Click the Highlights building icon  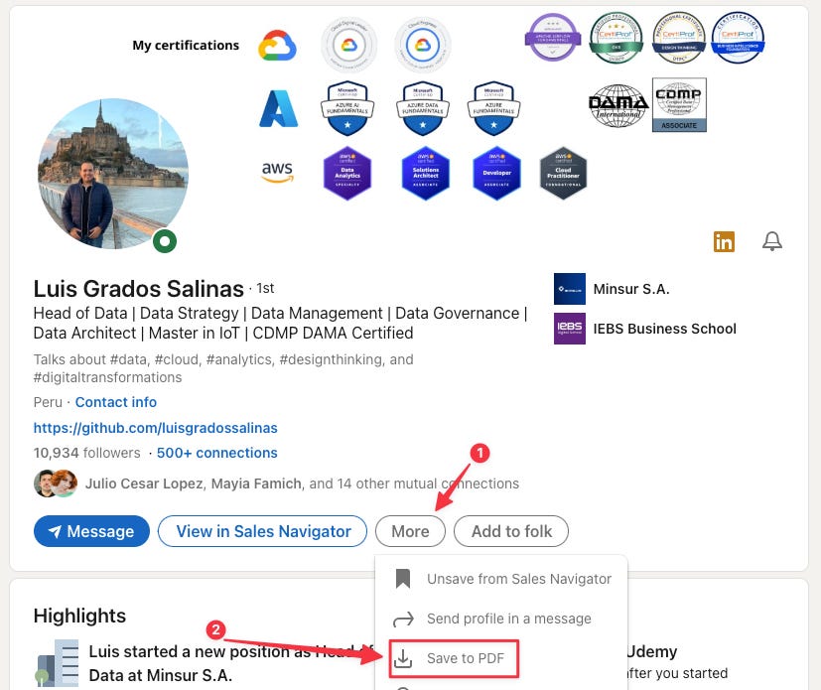point(57,663)
